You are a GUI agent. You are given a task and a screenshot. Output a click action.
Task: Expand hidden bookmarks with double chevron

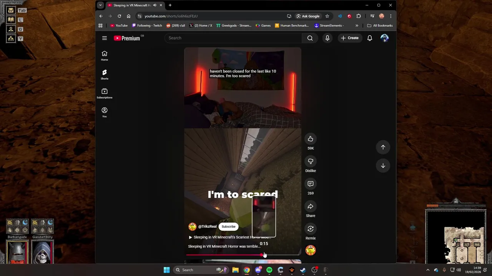[357, 26]
